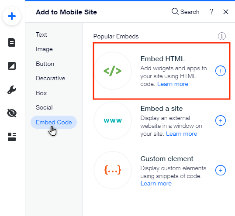Add Custom element with its plus button
Image resolution: width=235 pixels, height=216 pixels.
coord(221,170)
